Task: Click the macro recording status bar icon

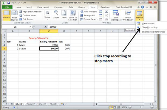Action: [14, 107]
